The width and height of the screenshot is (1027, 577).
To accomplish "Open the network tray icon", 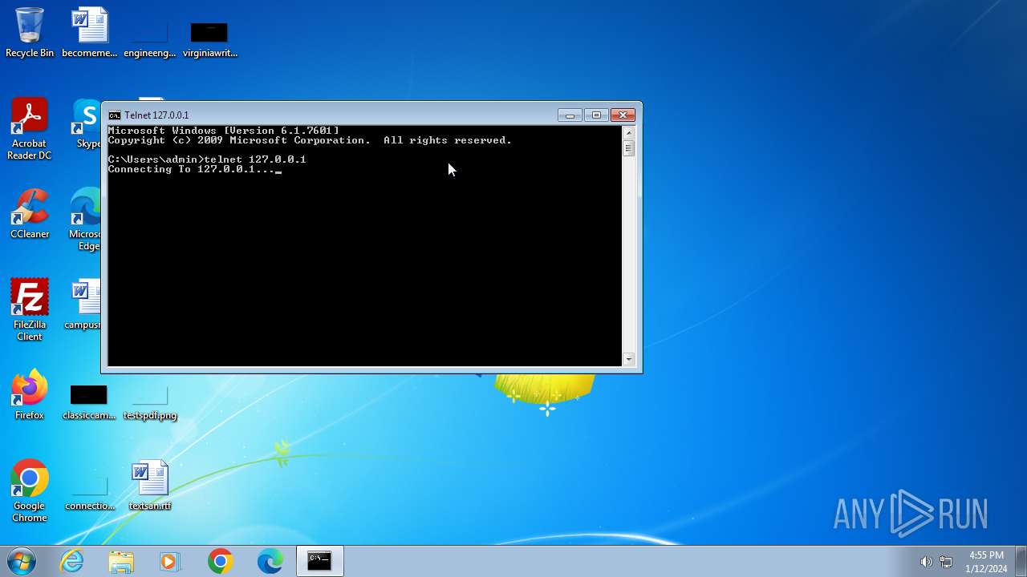I will click(x=946, y=562).
